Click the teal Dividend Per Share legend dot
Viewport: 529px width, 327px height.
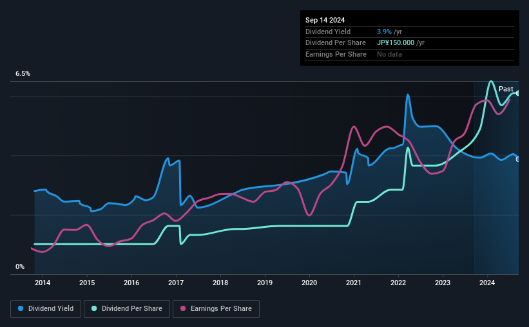point(94,308)
